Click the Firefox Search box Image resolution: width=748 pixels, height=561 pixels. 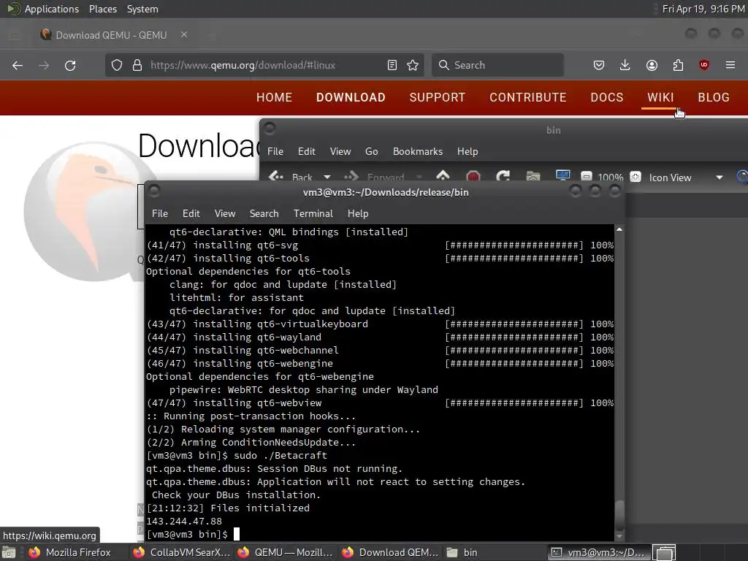coord(498,65)
